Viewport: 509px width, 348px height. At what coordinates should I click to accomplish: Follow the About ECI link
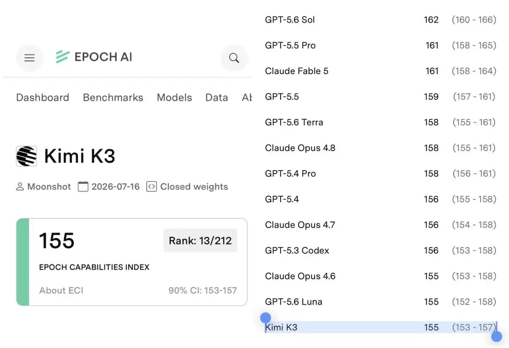62,291
